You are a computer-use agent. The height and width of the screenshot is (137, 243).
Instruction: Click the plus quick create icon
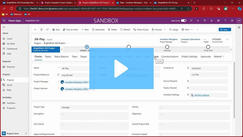coord(198,21)
